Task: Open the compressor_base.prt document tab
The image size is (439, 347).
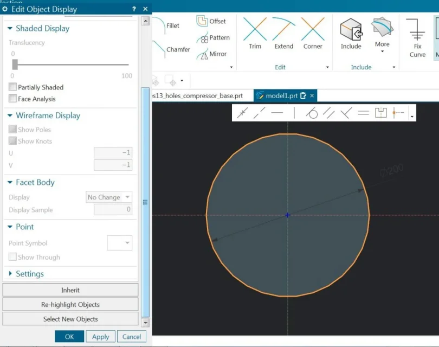Action: point(197,96)
